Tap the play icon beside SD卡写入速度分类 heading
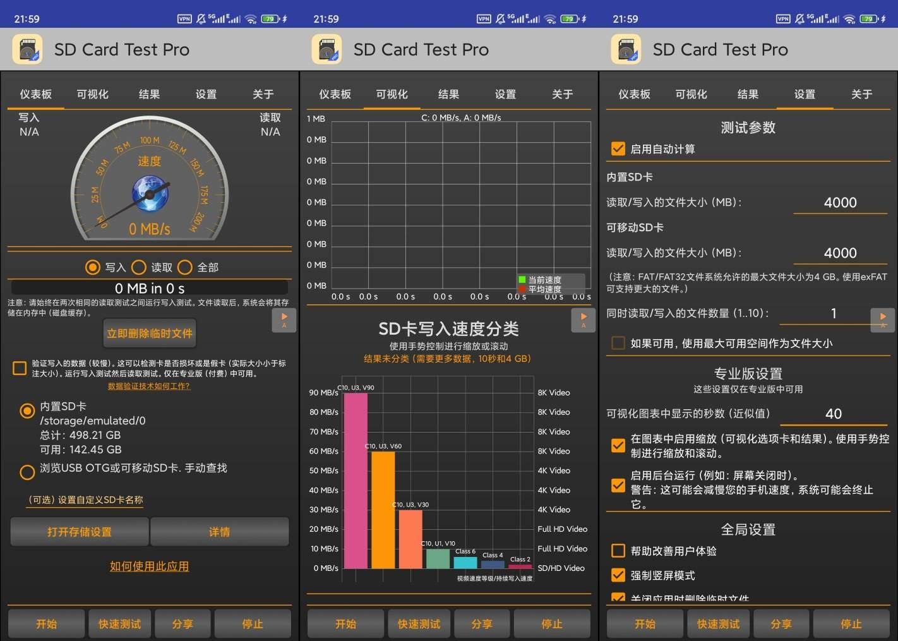The height and width of the screenshot is (641, 898). click(x=583, y=320)
